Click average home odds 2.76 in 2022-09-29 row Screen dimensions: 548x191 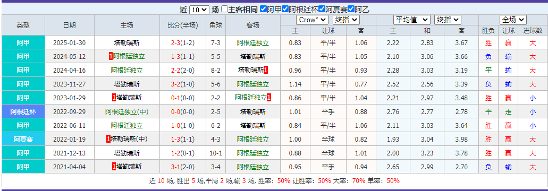tap(393, 112)
